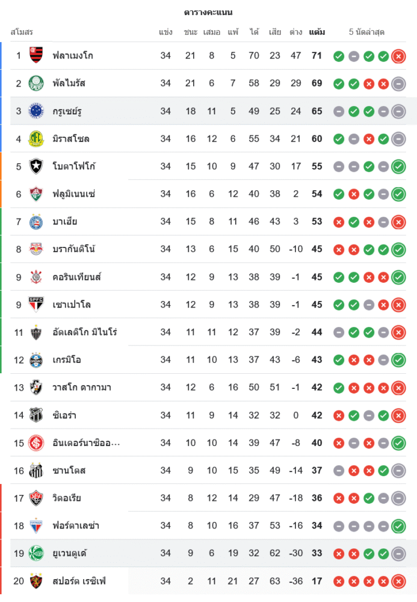Viewport: 417px width, 602px height.
Task: Click the Flamengo club crest
Action: pyautogui.click(x=36, y=55)
